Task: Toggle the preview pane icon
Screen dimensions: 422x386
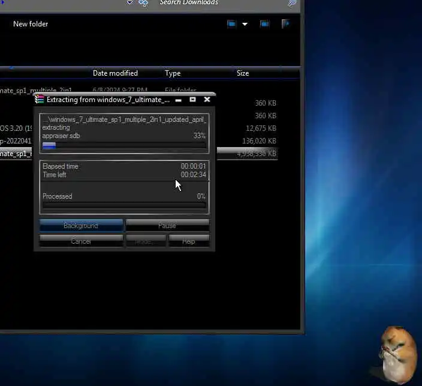Action: (x=264, y=24)
